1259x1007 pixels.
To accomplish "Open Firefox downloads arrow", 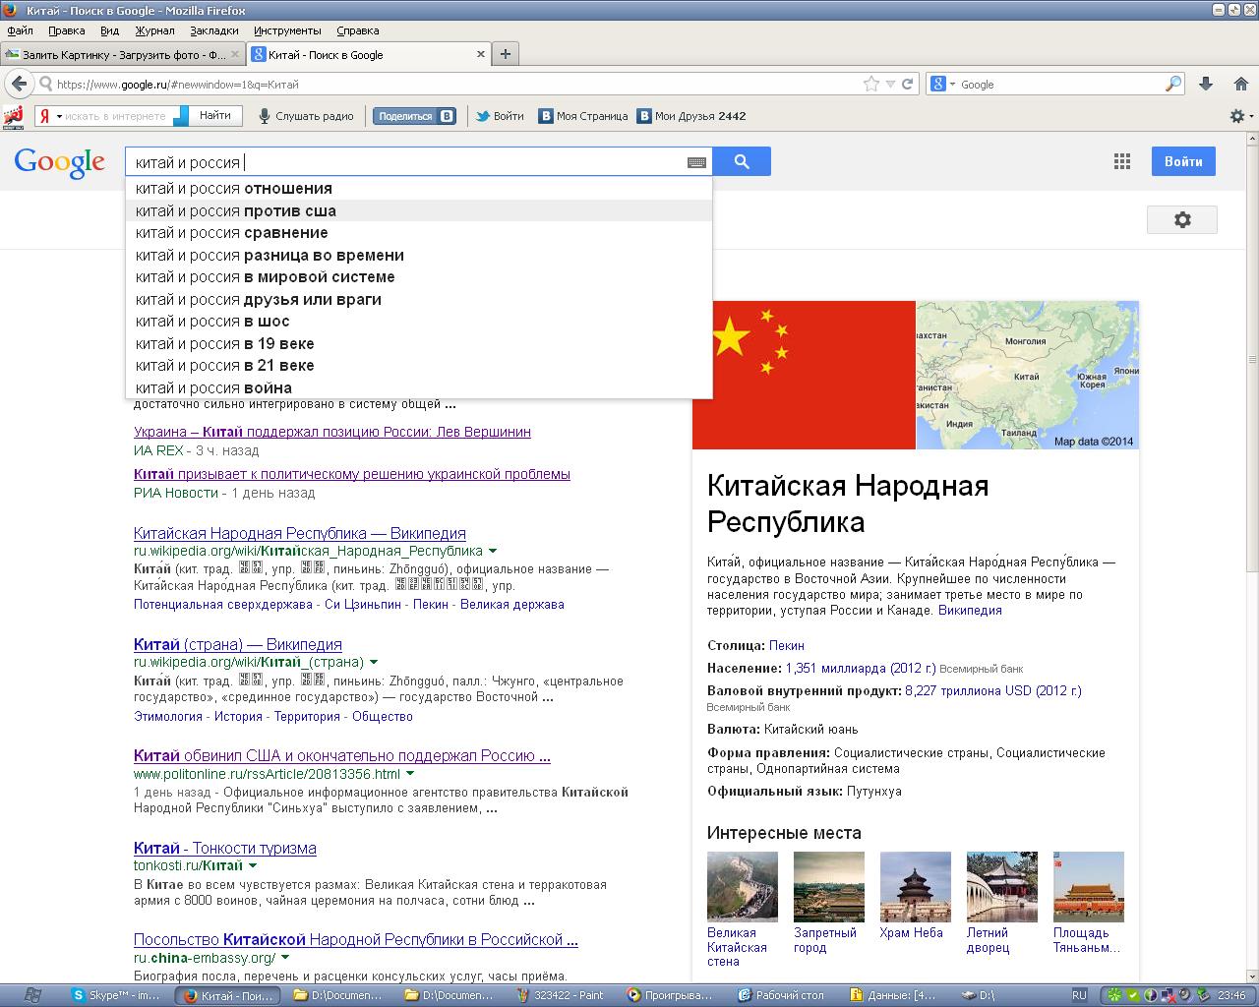I will 1206,85.
